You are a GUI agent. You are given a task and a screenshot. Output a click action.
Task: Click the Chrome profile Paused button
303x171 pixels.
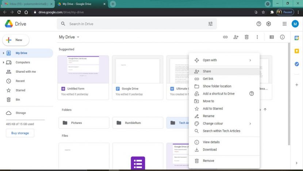tap(285, 12)
